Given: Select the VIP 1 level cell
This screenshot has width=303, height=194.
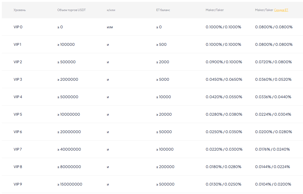Looking at the screenshot, I should click(x=18, y=44).
